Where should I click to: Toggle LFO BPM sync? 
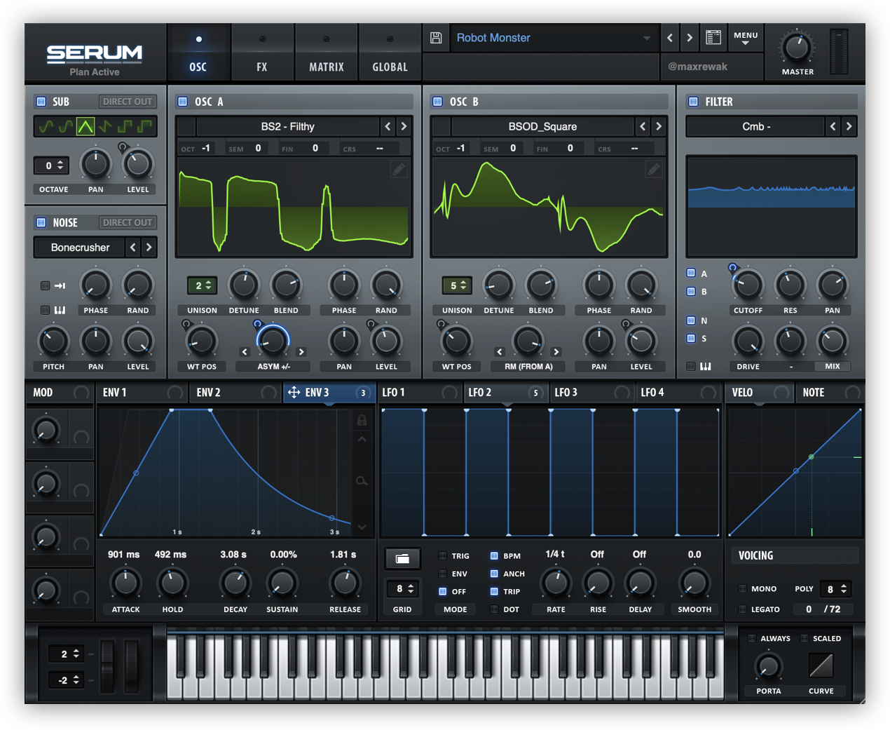pyautogui.click(x=494, y=555)
